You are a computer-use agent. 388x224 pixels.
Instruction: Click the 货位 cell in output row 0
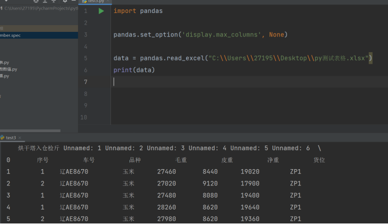coord(319,160)
